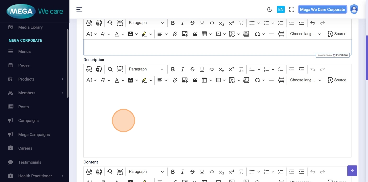Viewport: 368px width, 182px height.
Task: Collapse the sidebar with the hamburger icon
Action: pos(79,10)
